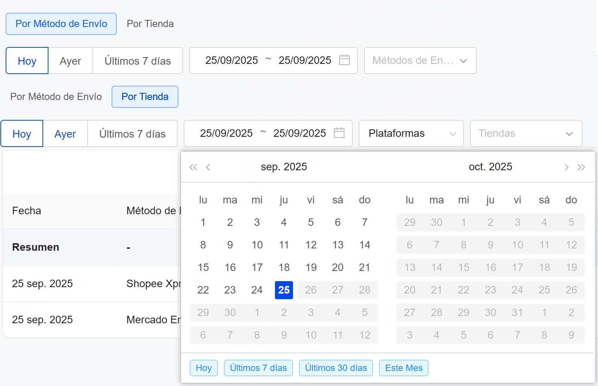Go to previous month in calendar

pyautogui.click(x=208, y=167)
